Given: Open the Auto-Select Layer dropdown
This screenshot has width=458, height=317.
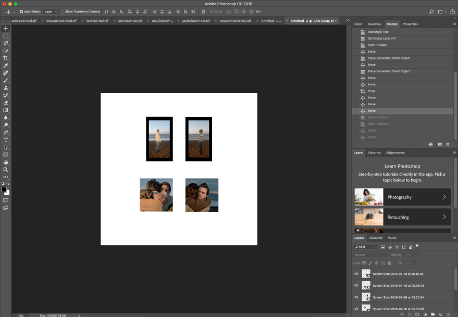Looking at the screenshot, I should (50, 11).
